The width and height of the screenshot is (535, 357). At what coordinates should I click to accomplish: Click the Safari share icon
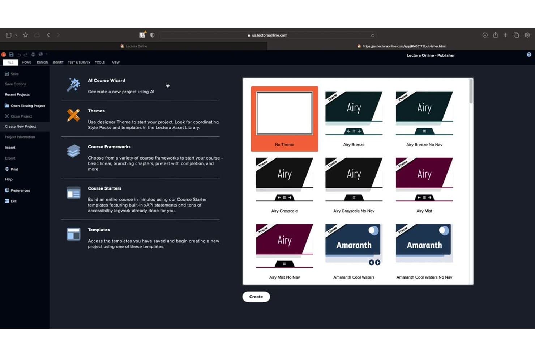(496, 35)
